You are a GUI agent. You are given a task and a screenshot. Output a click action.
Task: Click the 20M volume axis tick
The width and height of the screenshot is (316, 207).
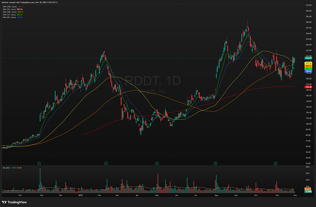pos(308,180)
